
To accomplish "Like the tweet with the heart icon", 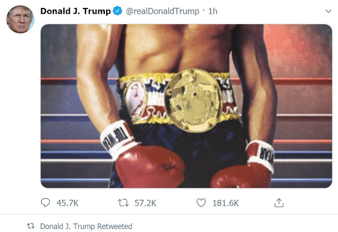I will tap(201, 202).
